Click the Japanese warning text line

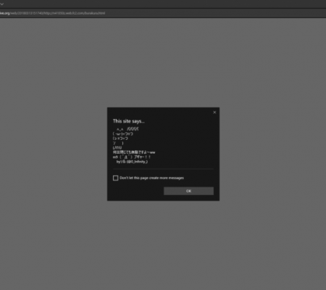click(x=134, y=152)
